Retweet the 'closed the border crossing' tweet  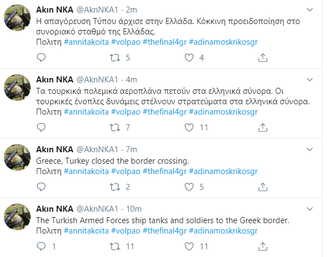click(115, 187)
